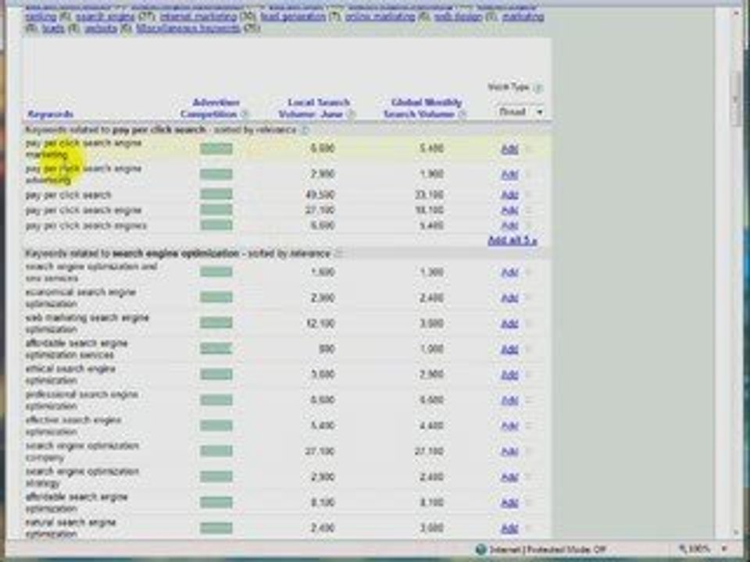
Task: Add keyword 'pay per click search engines'
Action: coord(509,225)
